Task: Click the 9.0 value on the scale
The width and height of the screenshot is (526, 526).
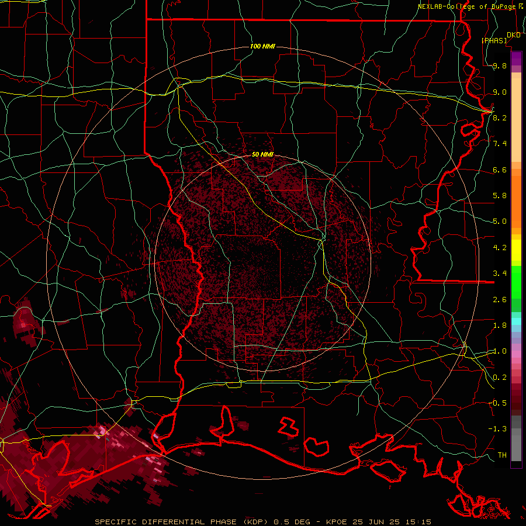Action: [500, 92]
